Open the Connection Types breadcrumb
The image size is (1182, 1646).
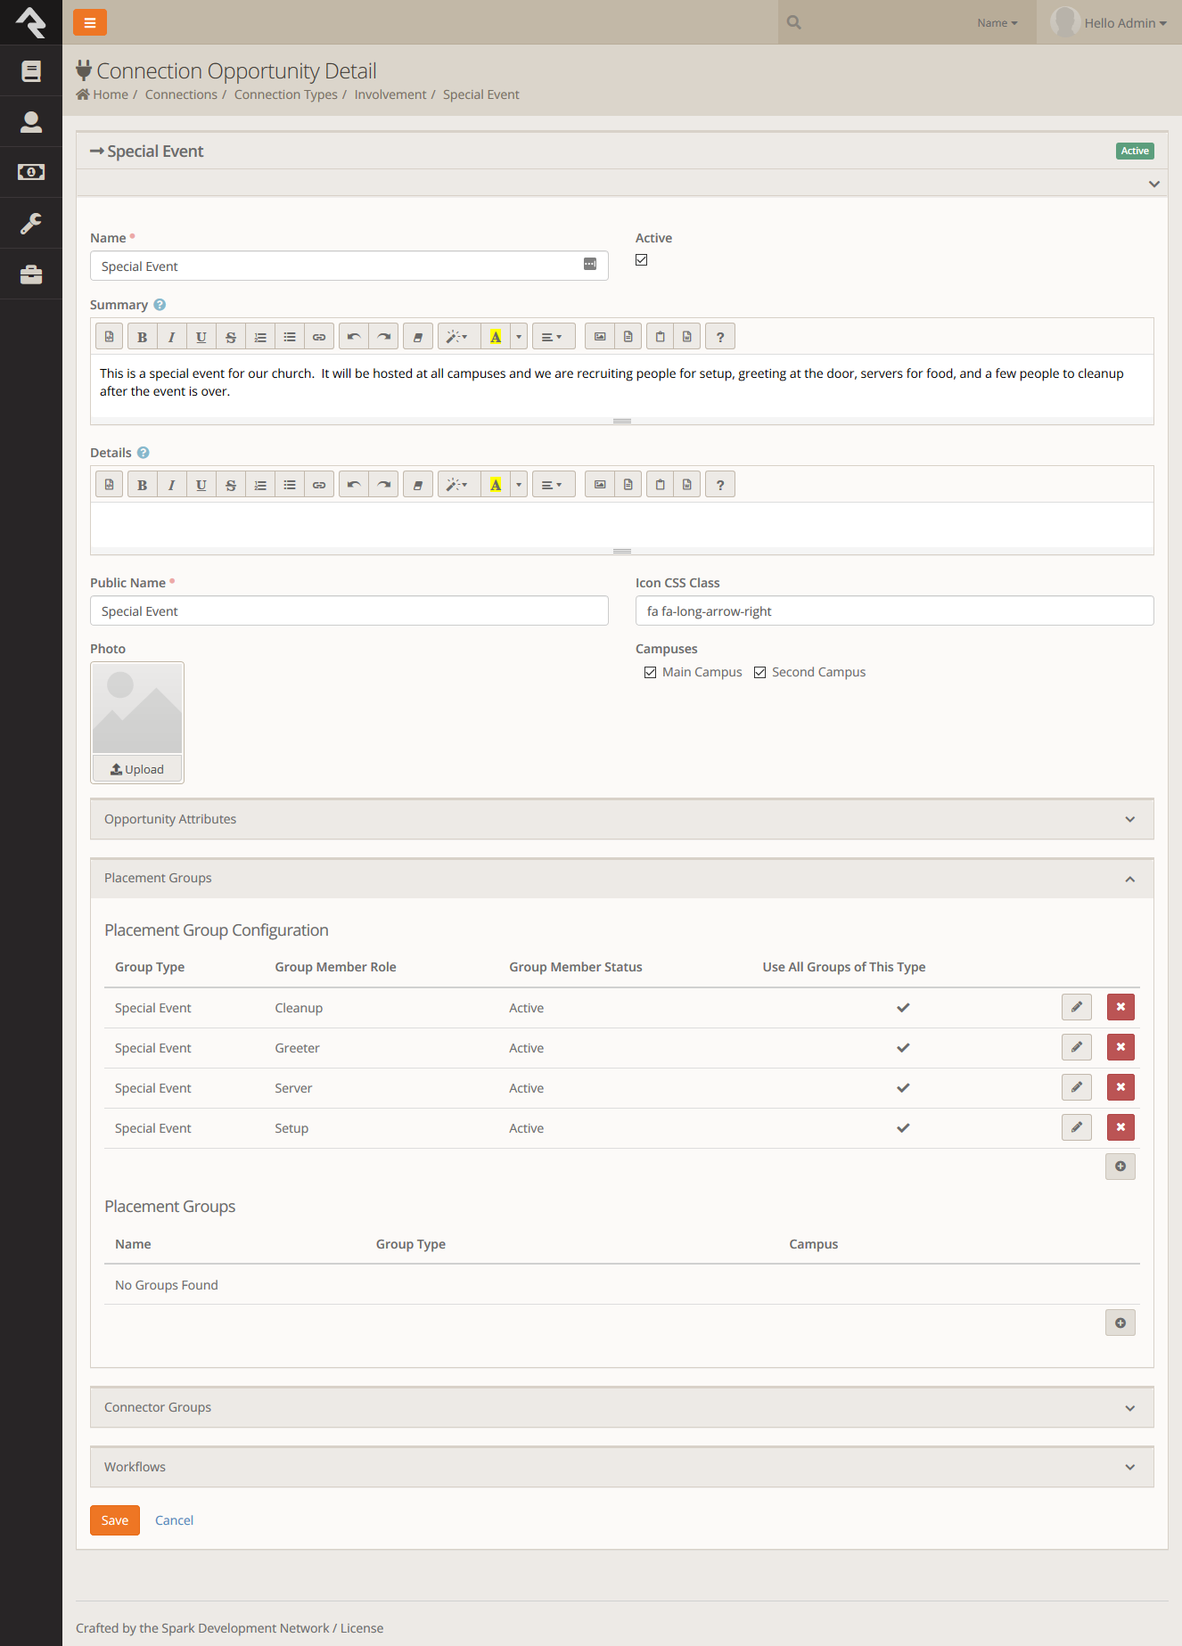(285, 94)
